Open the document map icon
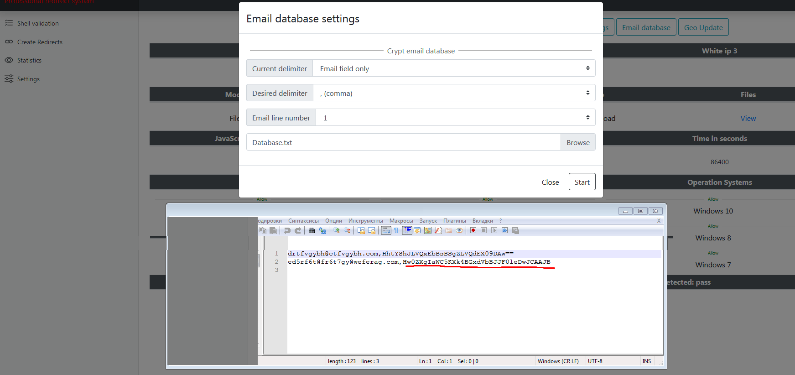 coord(428,230)
